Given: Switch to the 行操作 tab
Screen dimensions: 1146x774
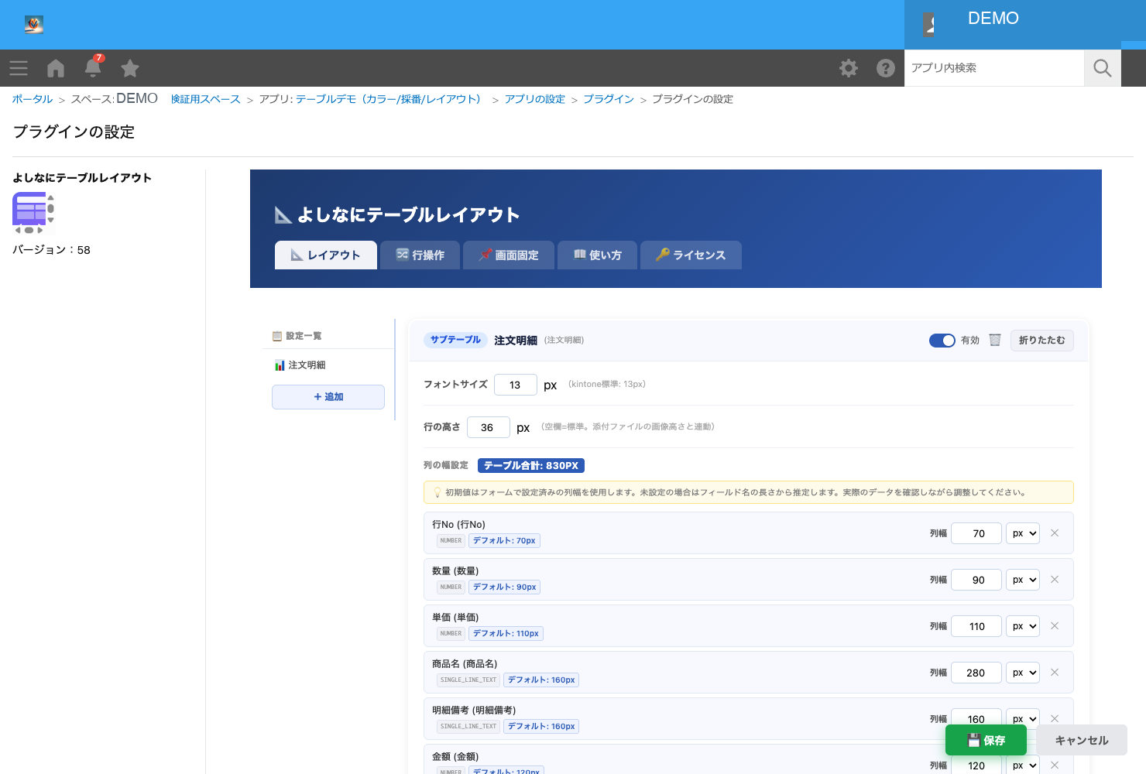Looking at the screenshot, I should click(420, 255).
